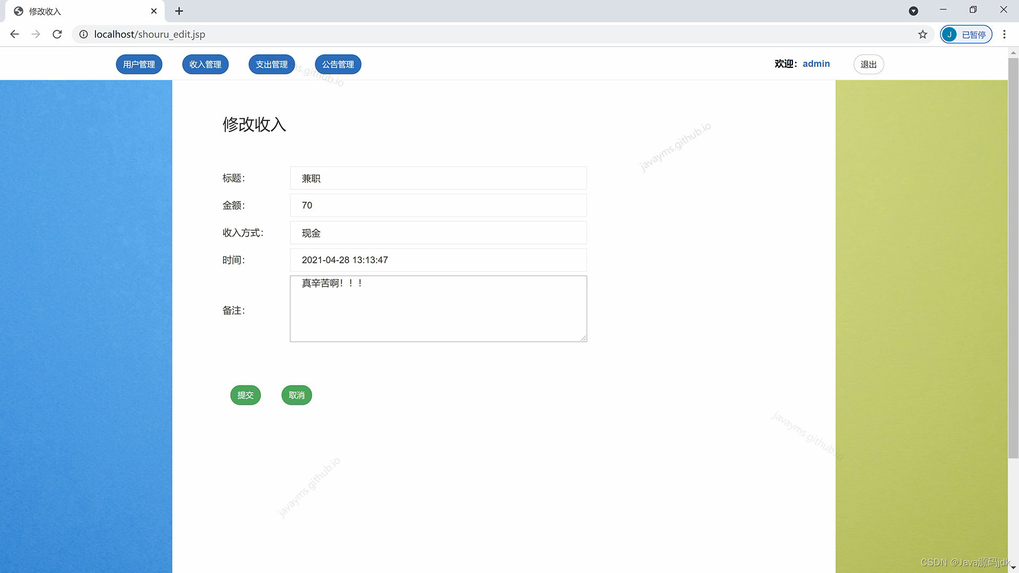Bookmark this page with the star icon
1019x573 pixels.
click(x=923, y=34)
